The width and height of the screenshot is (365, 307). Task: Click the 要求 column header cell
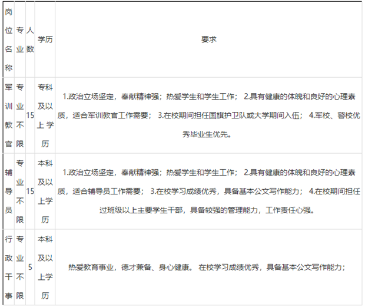click(208, 40)
